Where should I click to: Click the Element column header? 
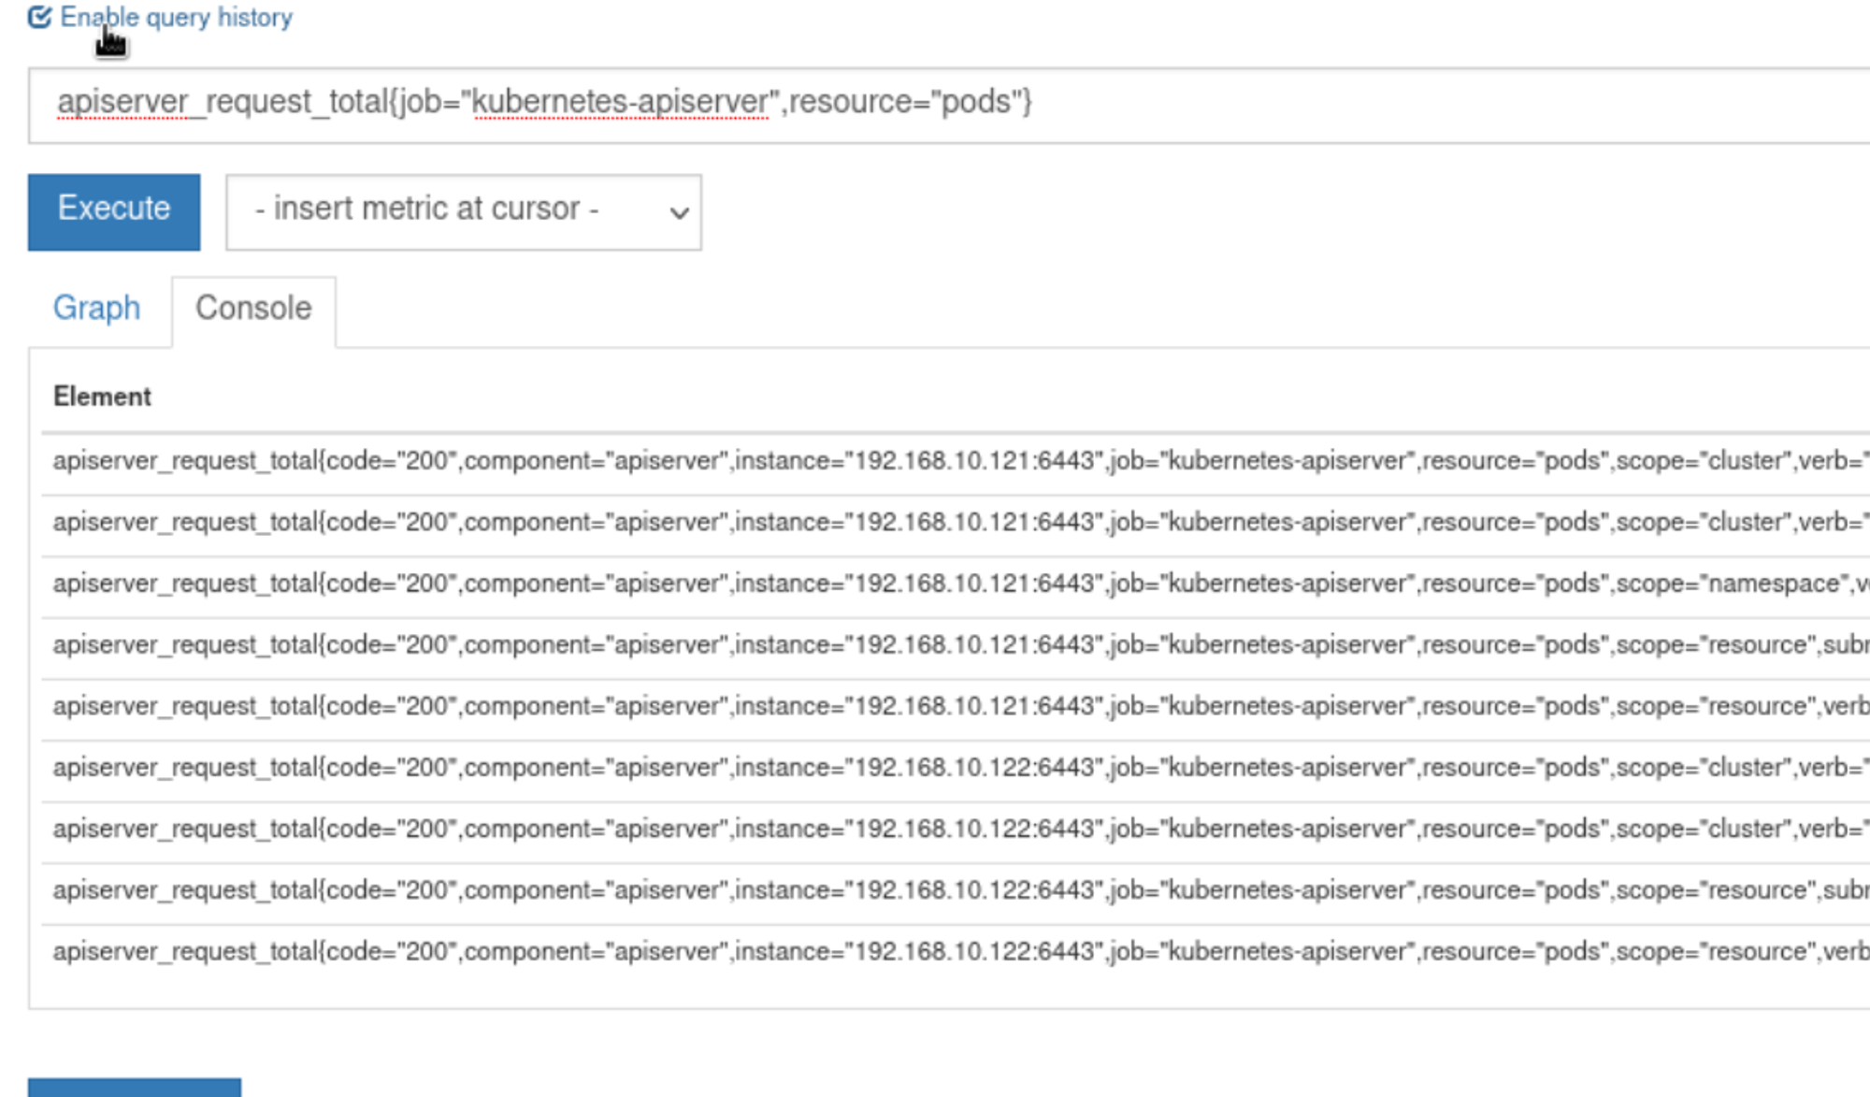pyautogui.click(x=102, y=397)
